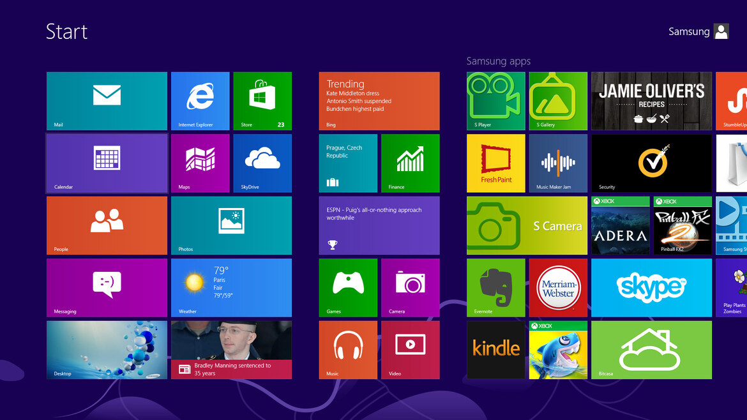Viewport: 747px width, 420px height.
Task: Open the SkyDrive tile
Action: (x=262, y=163)
